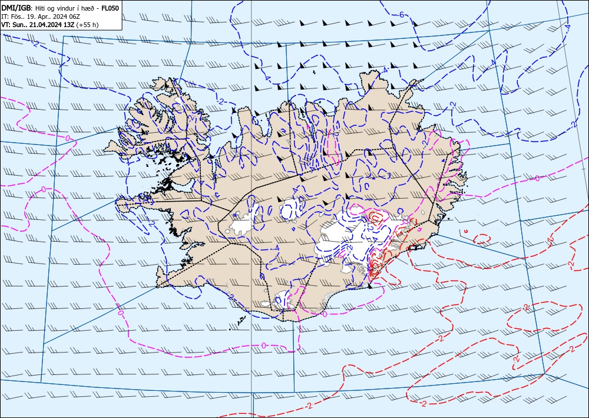The height and width of the screenshot is (418, 589).
Task: Click the "DMI/IGB" source label
Action: point(17,8)
